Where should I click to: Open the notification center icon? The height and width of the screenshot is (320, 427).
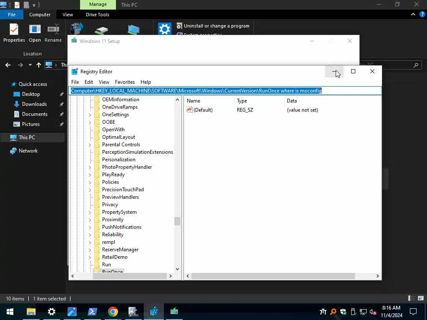coord(413,311)
